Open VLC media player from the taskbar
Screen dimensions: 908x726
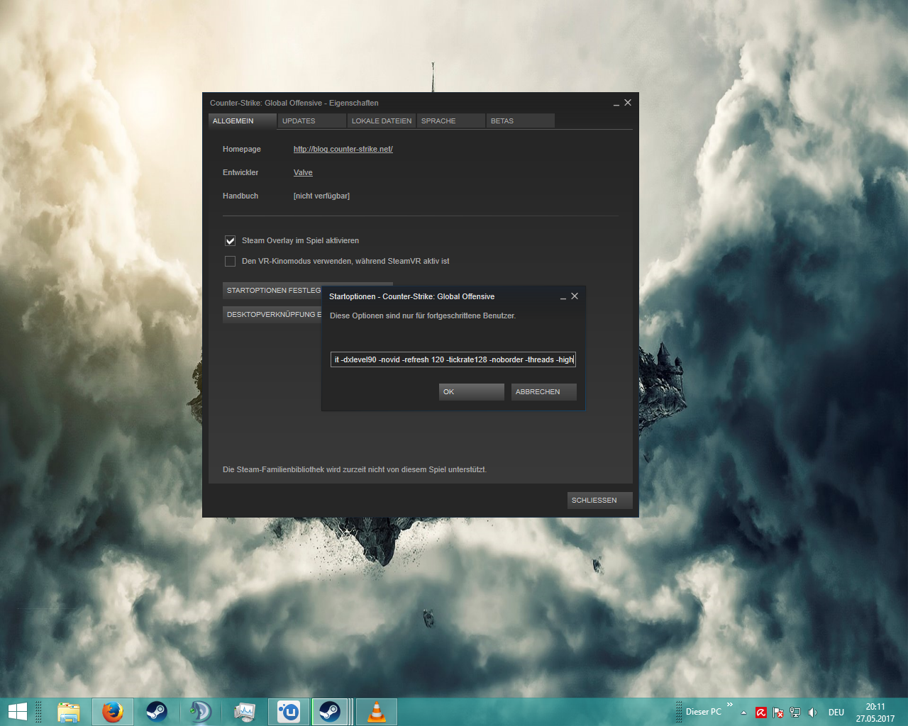click(377, 712)
